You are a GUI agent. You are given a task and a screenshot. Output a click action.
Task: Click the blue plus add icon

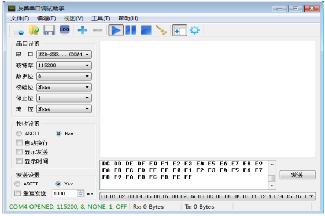point(83,30)
